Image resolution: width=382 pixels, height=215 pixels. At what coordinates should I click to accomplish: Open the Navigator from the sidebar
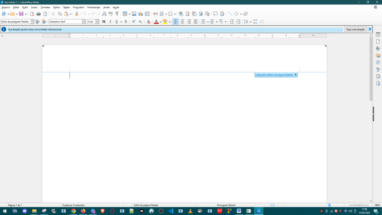(378, 62)
